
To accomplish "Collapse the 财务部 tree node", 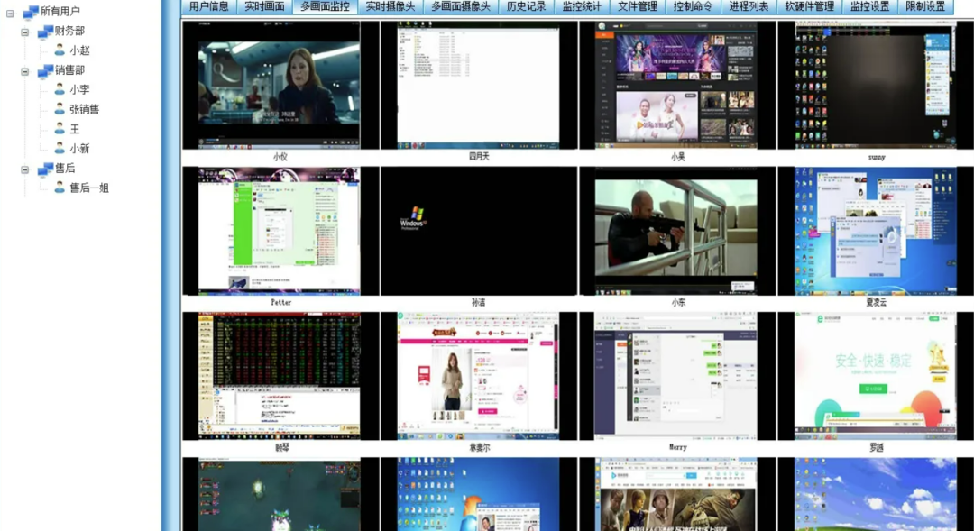I will click(25, 32).
